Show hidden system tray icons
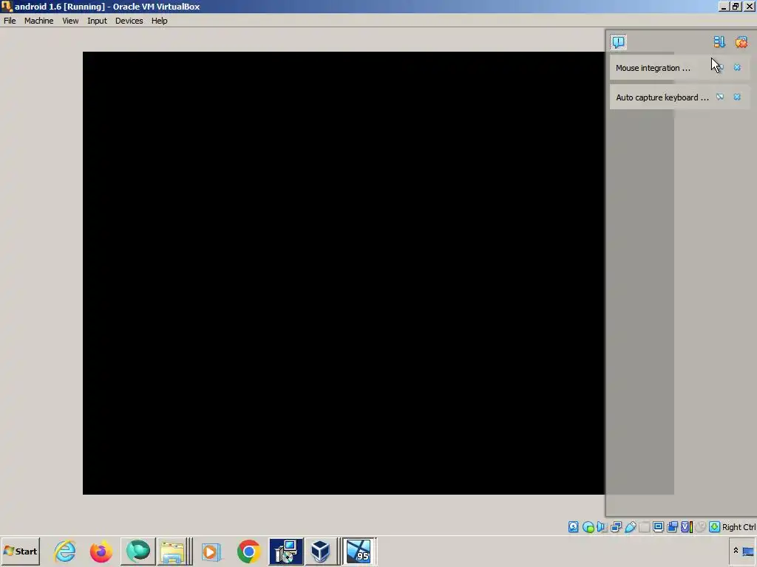The height and width of the screenshot is (567, 757). (736, 551)
